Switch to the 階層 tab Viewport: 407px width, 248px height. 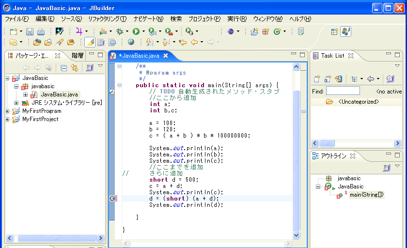click(78, 55)
